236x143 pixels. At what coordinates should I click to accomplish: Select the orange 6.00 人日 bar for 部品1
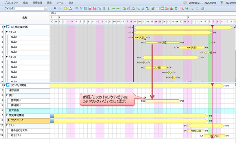[162, 43]
